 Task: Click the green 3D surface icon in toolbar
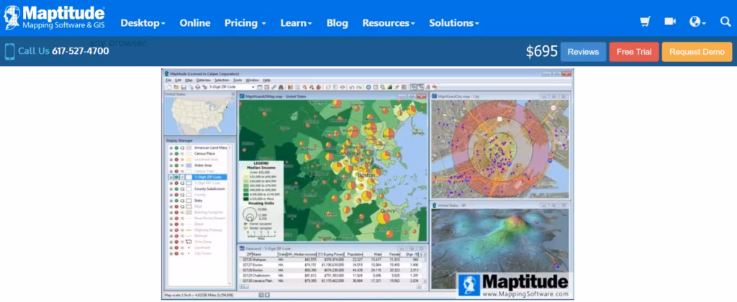tap(389, 87)
